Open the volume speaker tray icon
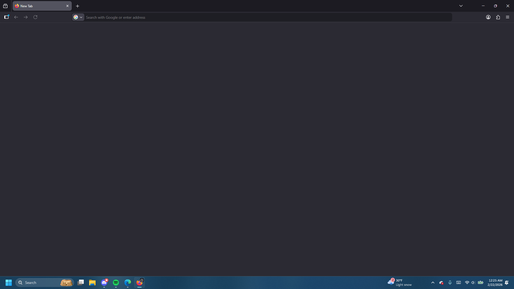The image size is (514, 289). tap(473, 283)
